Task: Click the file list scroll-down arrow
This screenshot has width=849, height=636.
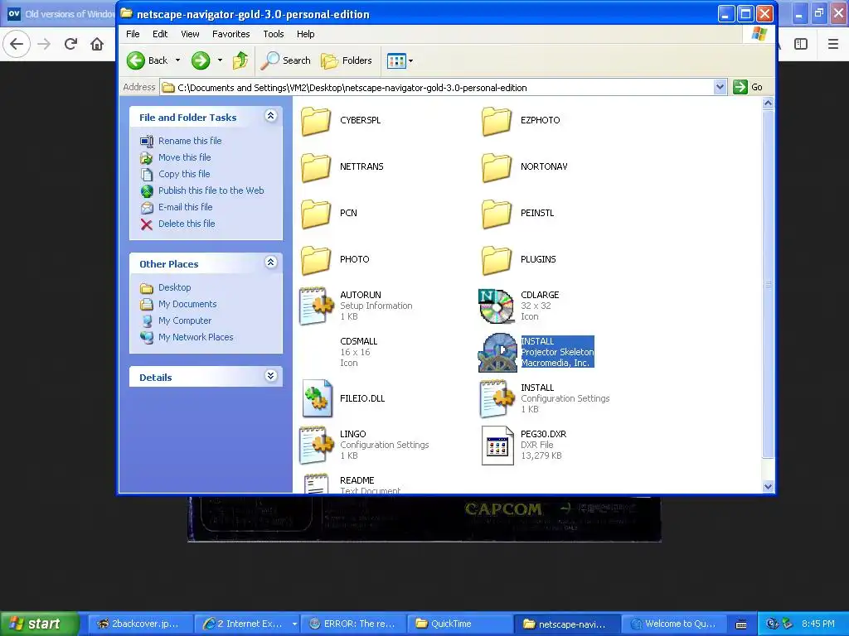Action: tap(768, 486)
